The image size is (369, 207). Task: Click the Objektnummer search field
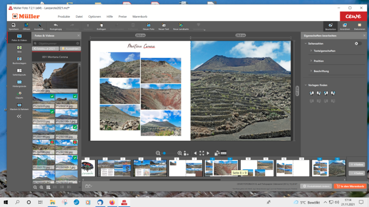coord(57,43)
